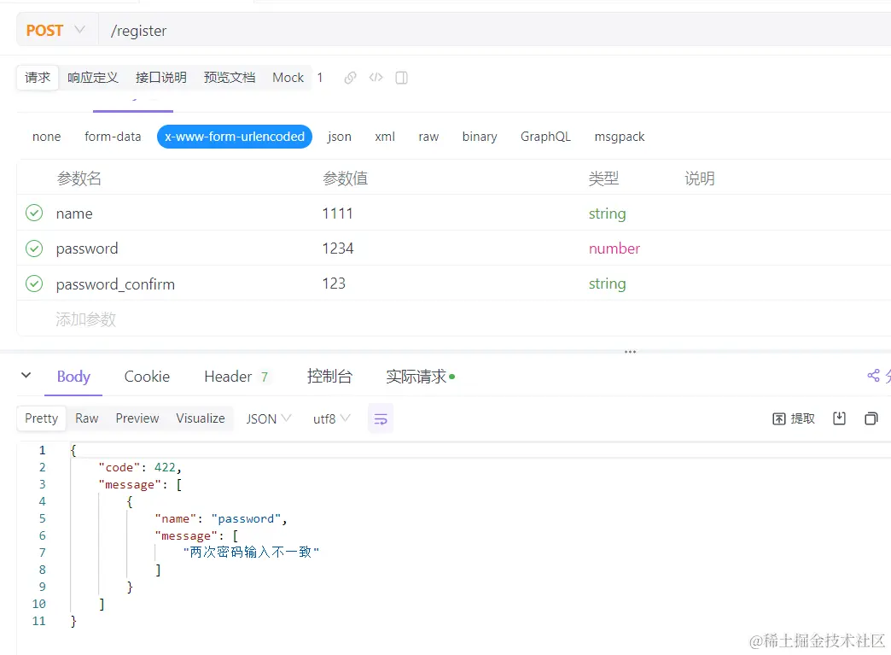Collapse the response panel with chevron
The width and height of the screenshot is (891, 655).
pos(26,375)
